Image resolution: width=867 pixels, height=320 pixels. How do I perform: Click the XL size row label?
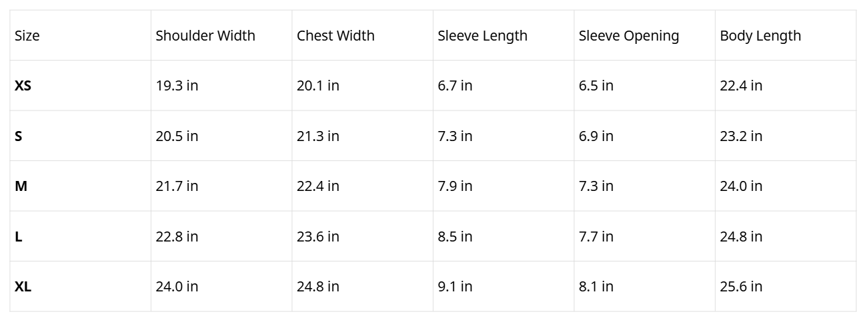coord(23,287)
